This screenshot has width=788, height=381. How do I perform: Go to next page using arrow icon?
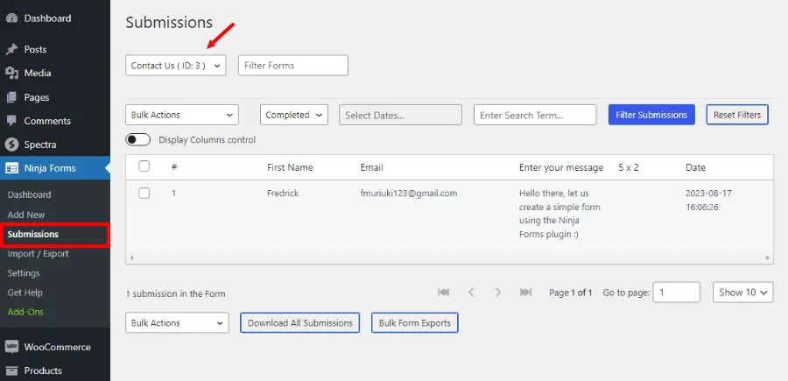point(498,292)
